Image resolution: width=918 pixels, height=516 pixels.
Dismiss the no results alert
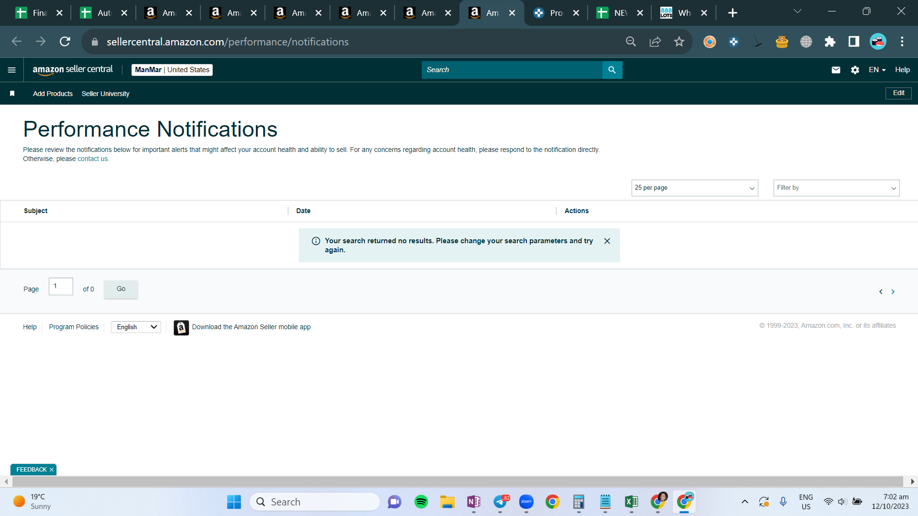607,241
